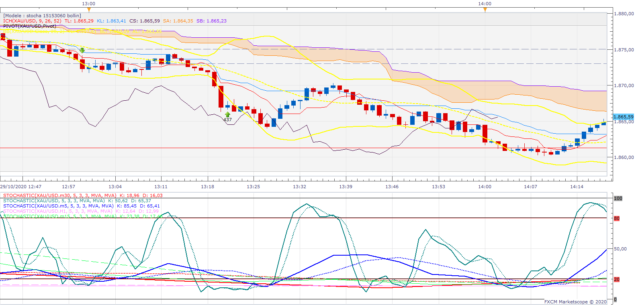Select the 437 trade label
636x305 pixels.
227,120
